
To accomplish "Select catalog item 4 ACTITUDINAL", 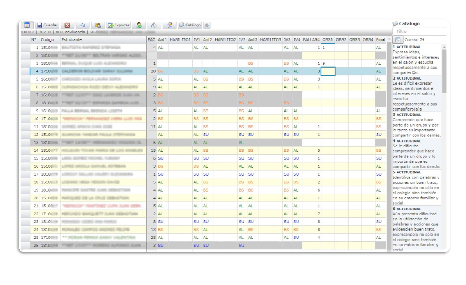I will 417,154.
